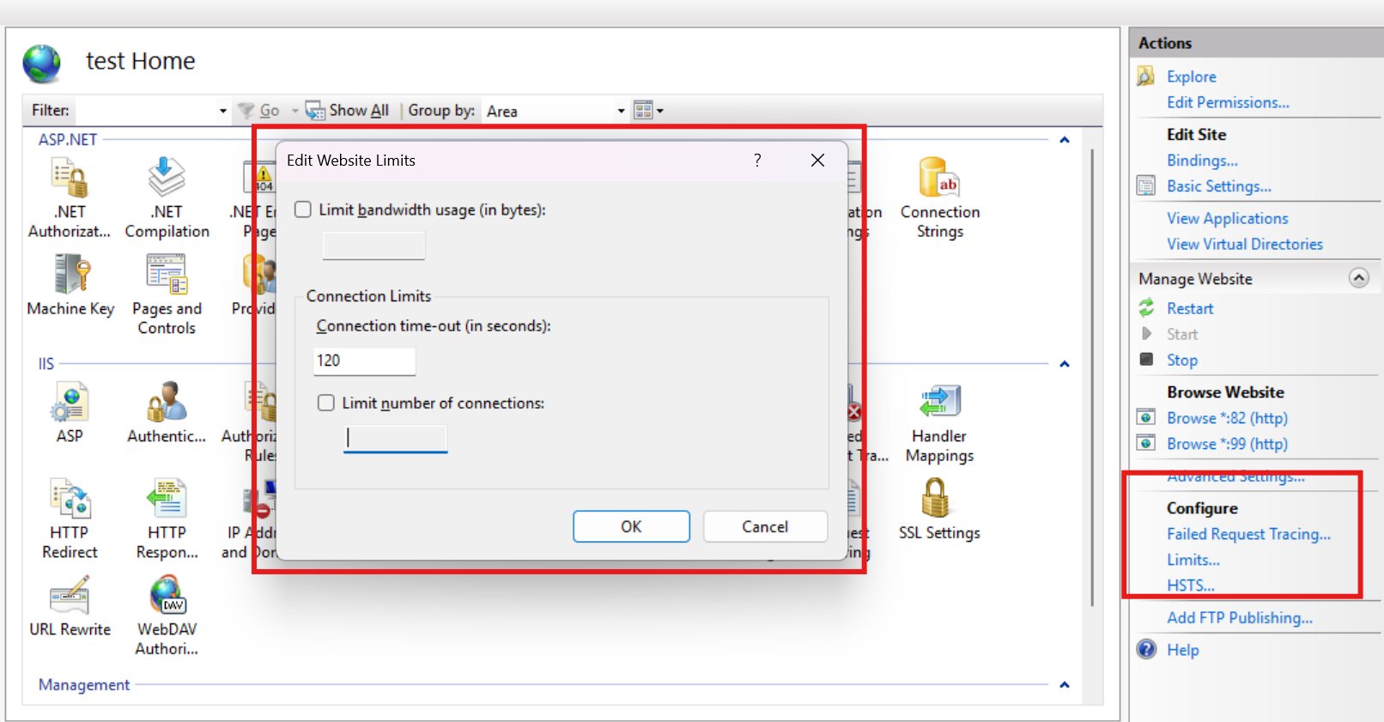
Task: Click the number of connections field
Action: (x=395, y=438)
